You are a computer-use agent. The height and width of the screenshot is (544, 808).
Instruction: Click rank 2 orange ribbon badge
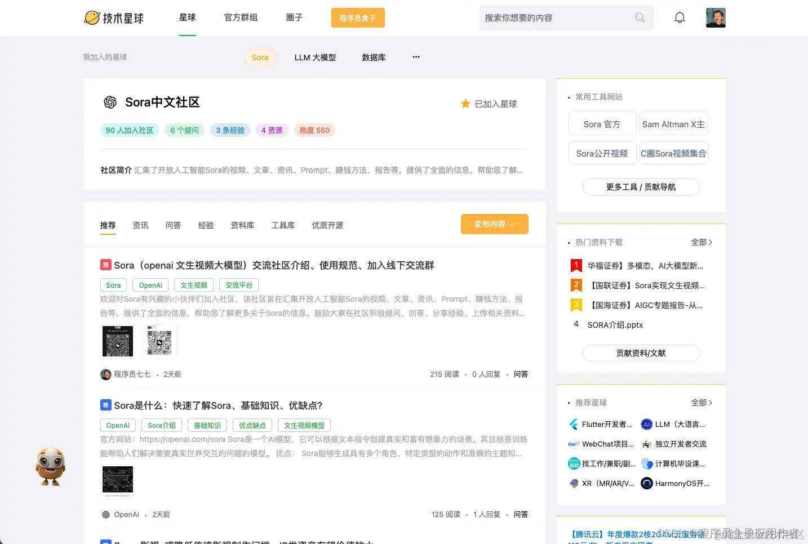(x=576, y=286)
